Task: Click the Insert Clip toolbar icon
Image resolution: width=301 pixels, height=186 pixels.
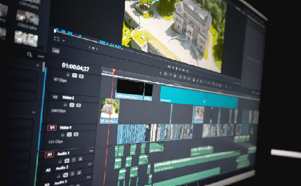Action: [180, 77]
